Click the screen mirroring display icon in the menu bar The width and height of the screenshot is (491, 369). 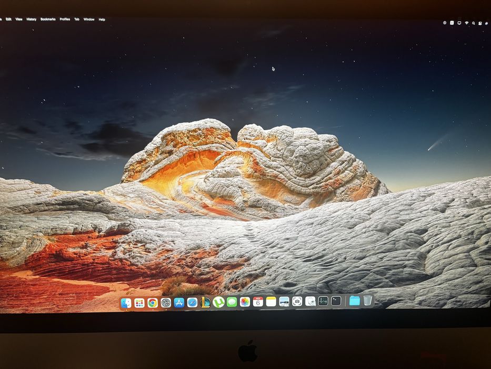(x=459, y=23)
